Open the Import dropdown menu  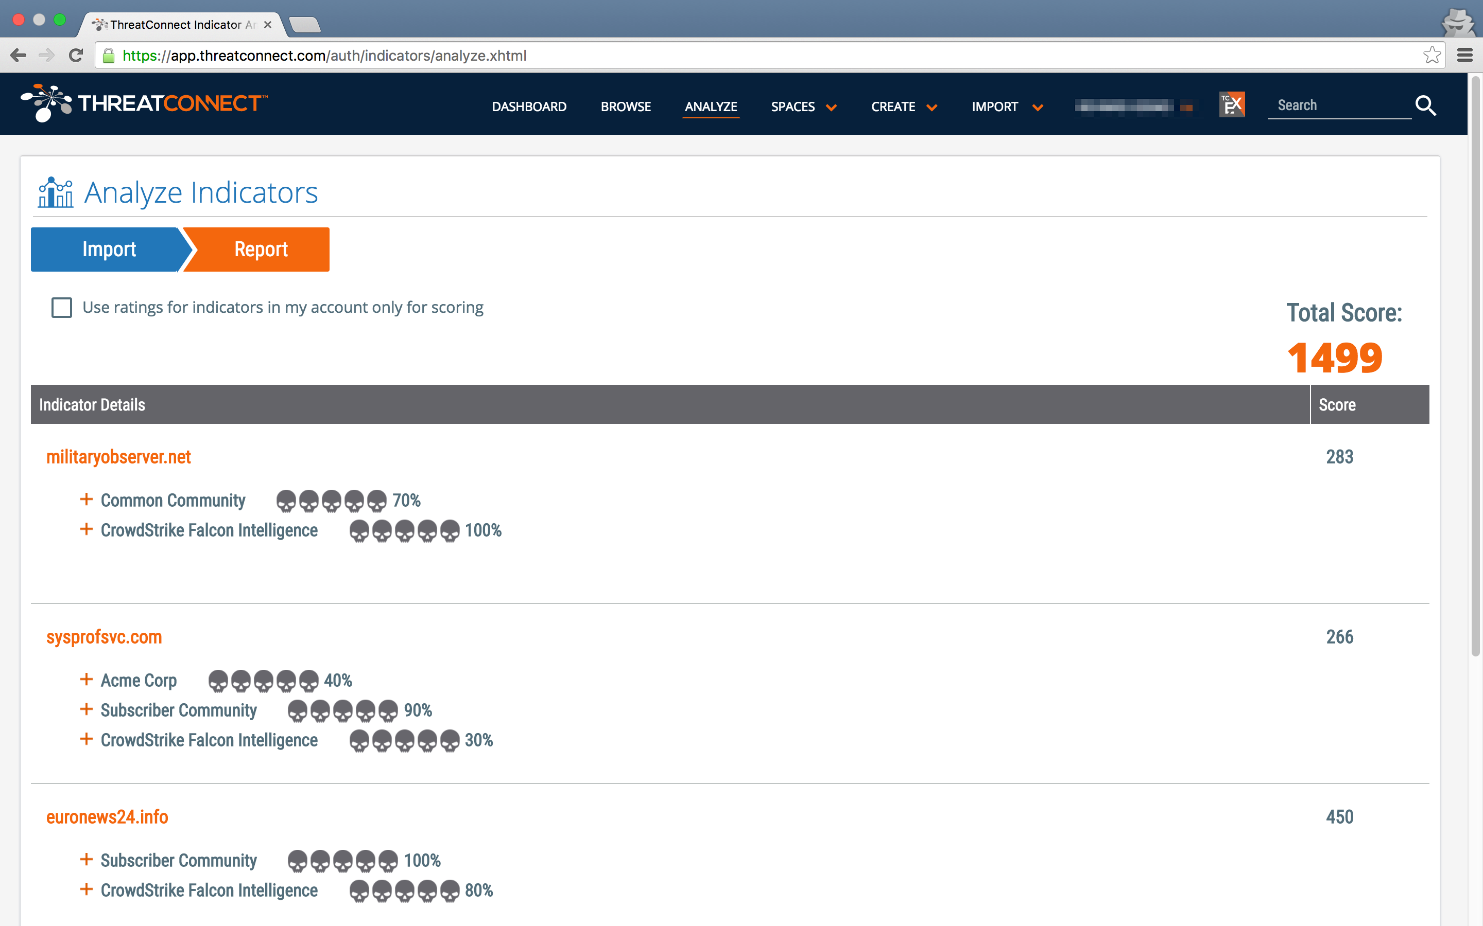tap(1007, 106)
